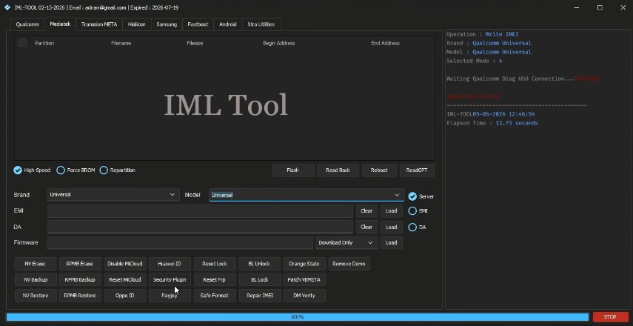
Task: Click the Partition column header
Action: (x=44, y=43)
